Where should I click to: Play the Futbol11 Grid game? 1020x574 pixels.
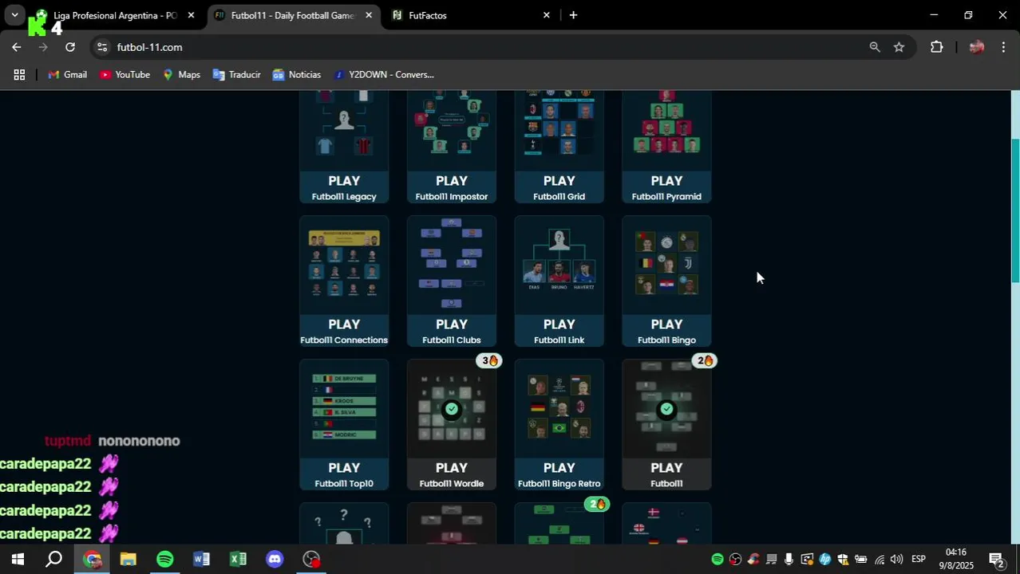click(559, 147)
